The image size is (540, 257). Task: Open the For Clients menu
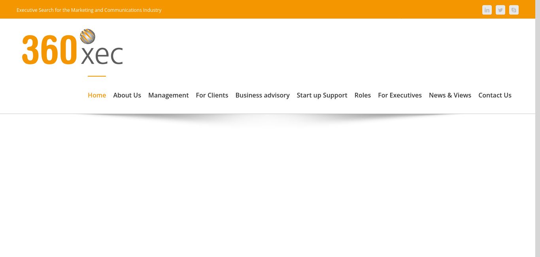[x=212, y=95]
